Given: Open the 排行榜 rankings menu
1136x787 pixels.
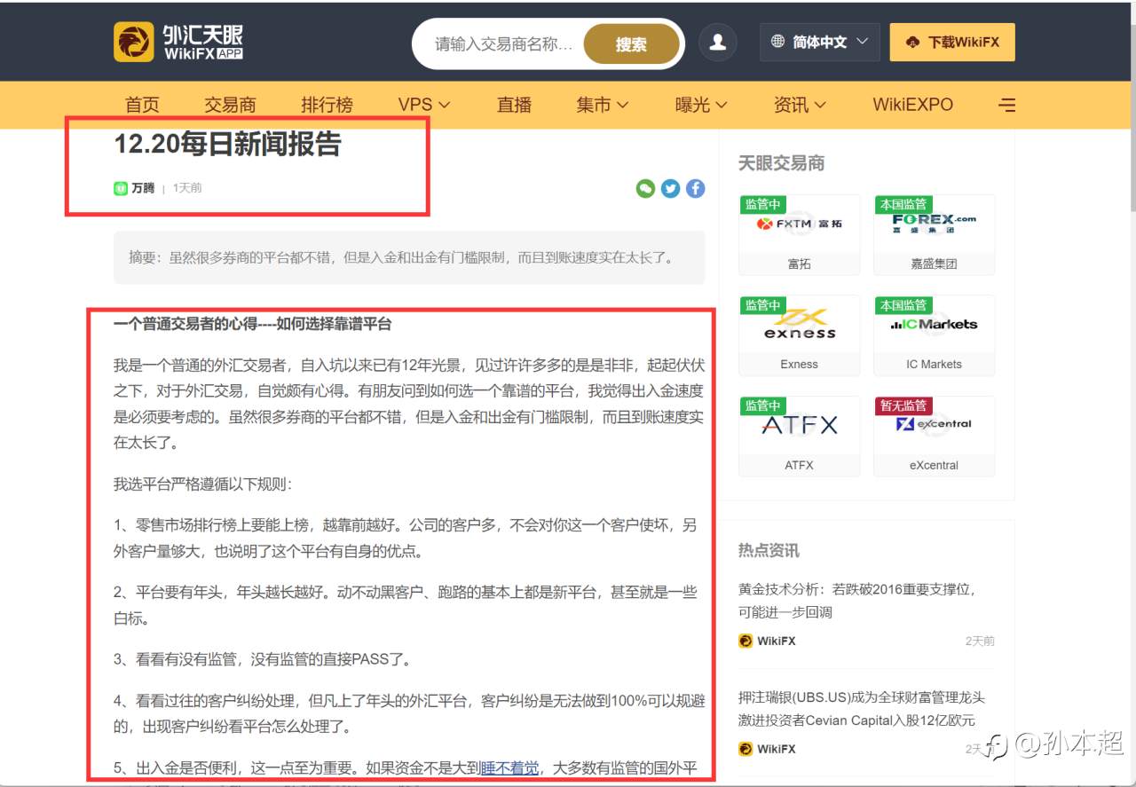Looking at the screenshot, I should pos(327,105).
